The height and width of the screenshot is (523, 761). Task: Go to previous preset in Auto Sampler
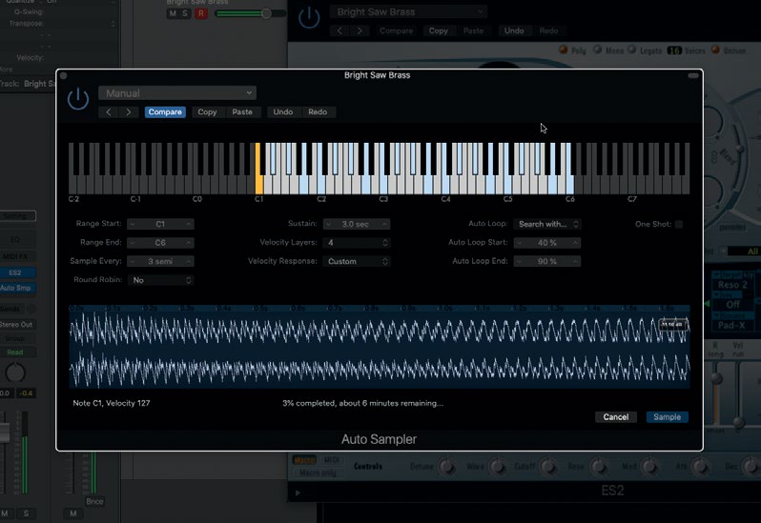[x=108, y=112]
